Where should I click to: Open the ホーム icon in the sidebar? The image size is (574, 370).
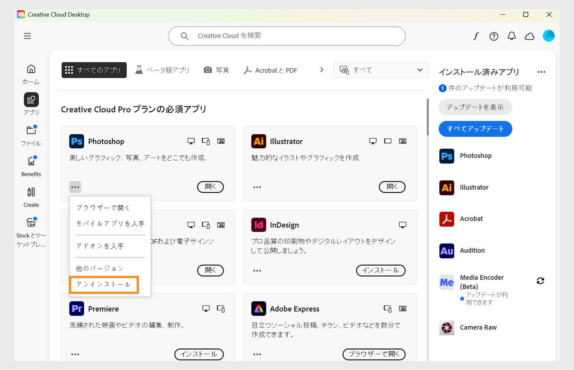click(31, 69)
